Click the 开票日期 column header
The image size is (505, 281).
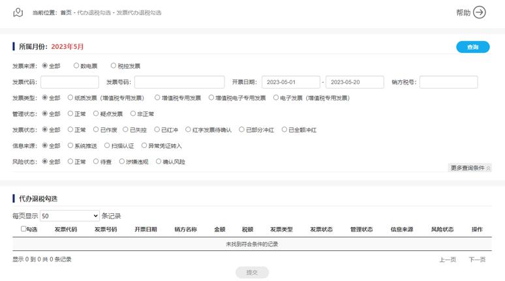[x=145, y=229]
